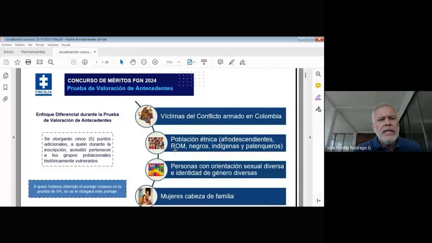The width and height of the screenshot is (432, 243).
Task: Switch to the Inicio tab
Action: point(9,52)
